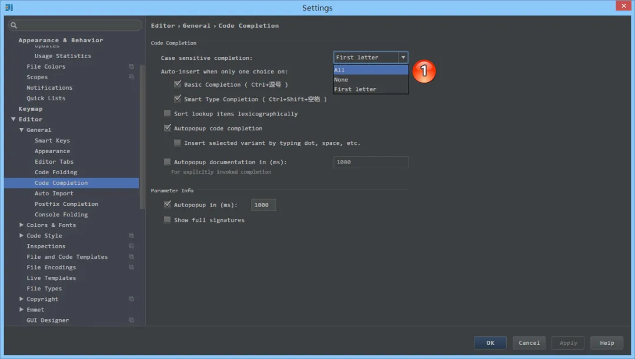This screenshot has width=635, height=359.
Task: Click the 1000 ms documentation delay field
Action: pos(370,162)
